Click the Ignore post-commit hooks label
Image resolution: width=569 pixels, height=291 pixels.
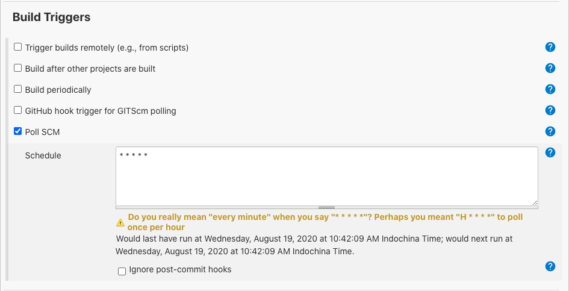point(180,270)
